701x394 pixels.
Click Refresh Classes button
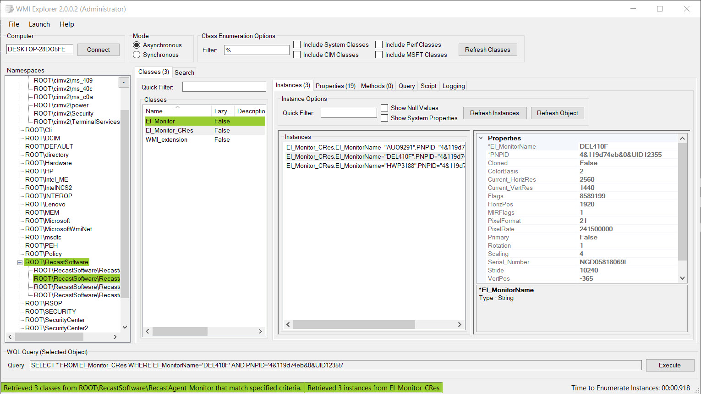487,50
